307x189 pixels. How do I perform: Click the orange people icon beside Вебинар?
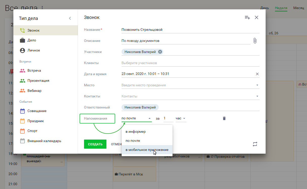pos(22,91)
